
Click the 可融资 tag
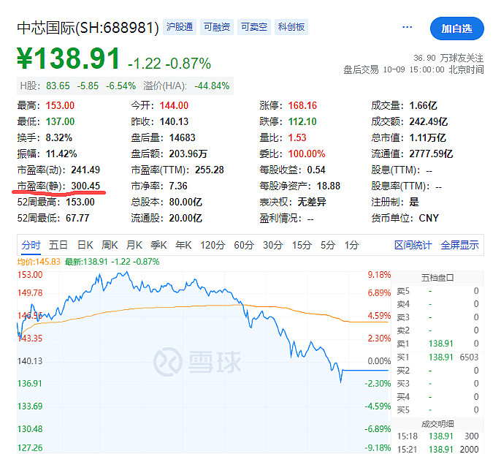(217, 27)
